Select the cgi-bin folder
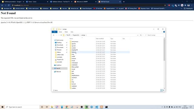The image size is (194, 109). [74, 46]
